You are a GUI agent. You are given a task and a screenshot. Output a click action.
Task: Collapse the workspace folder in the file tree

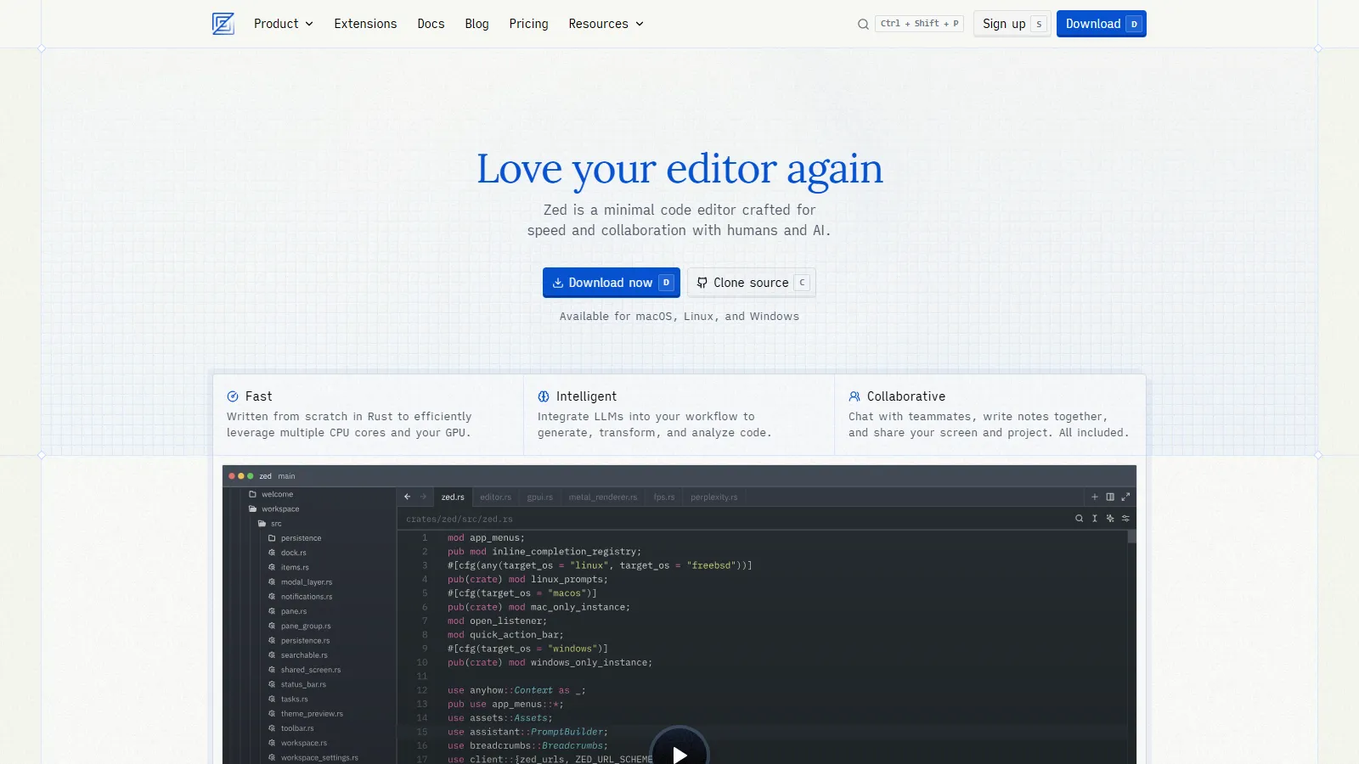(x=280, y=508)
